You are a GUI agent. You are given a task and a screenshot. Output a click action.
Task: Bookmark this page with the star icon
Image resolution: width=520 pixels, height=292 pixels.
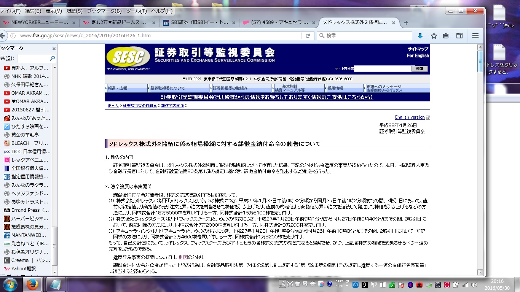[434, 36]
